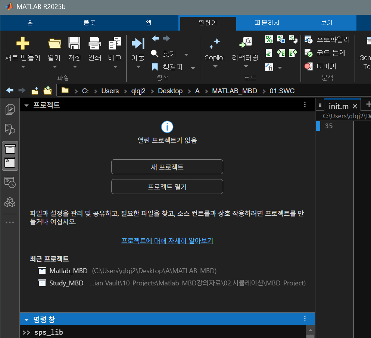
Task: Print using the 인쇄 printer icon
Action: [95, 43]
